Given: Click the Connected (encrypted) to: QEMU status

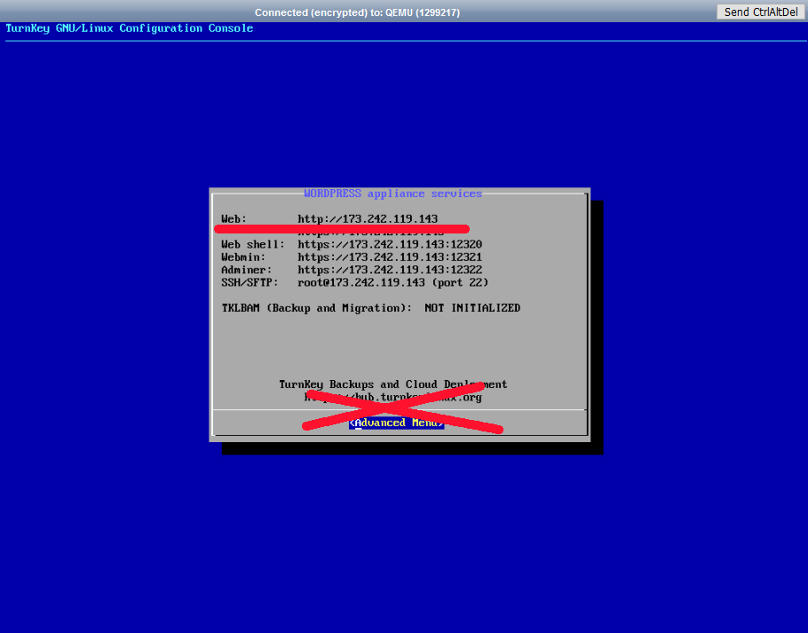Looking at the screenshot, I should click(357, 12).
